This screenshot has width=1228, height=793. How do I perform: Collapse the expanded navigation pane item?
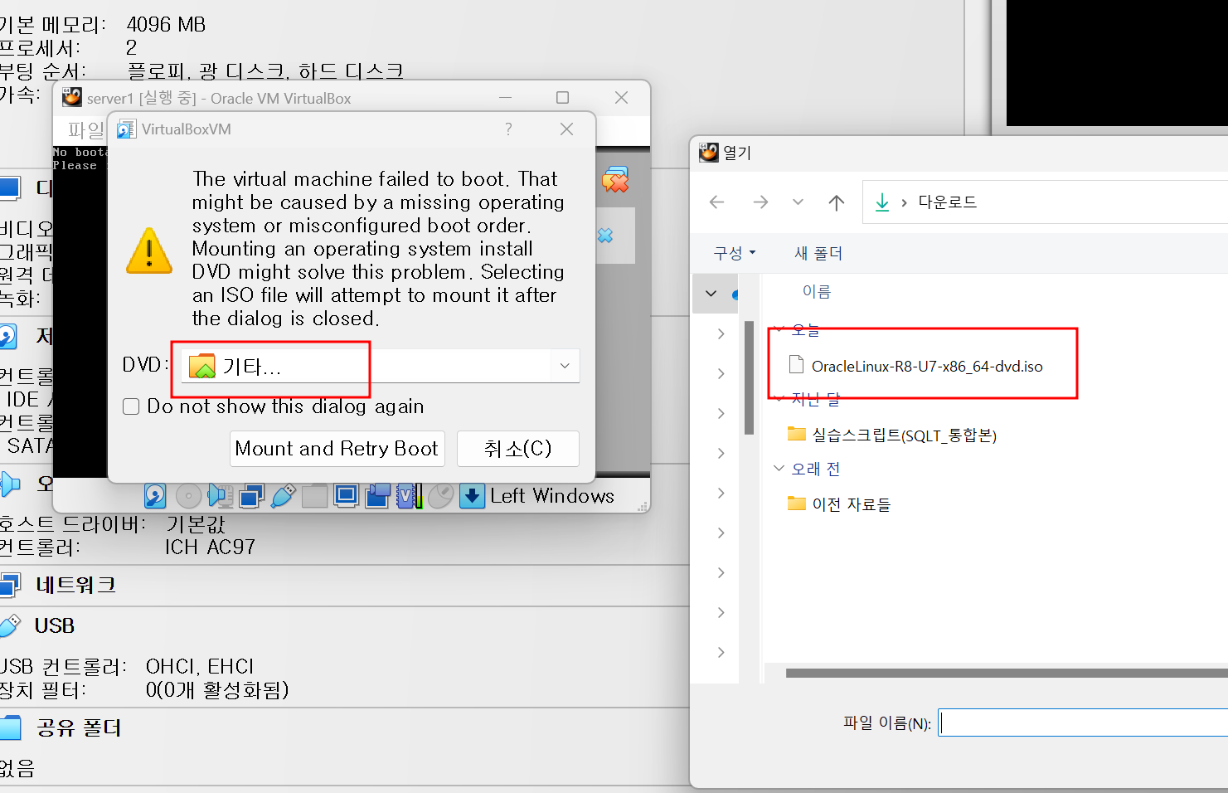[x=711, y=293]
